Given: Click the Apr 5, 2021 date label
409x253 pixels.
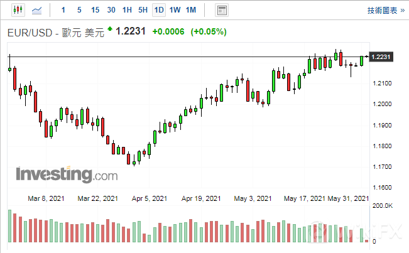Looking at the screenshot, I should point(150,198).
